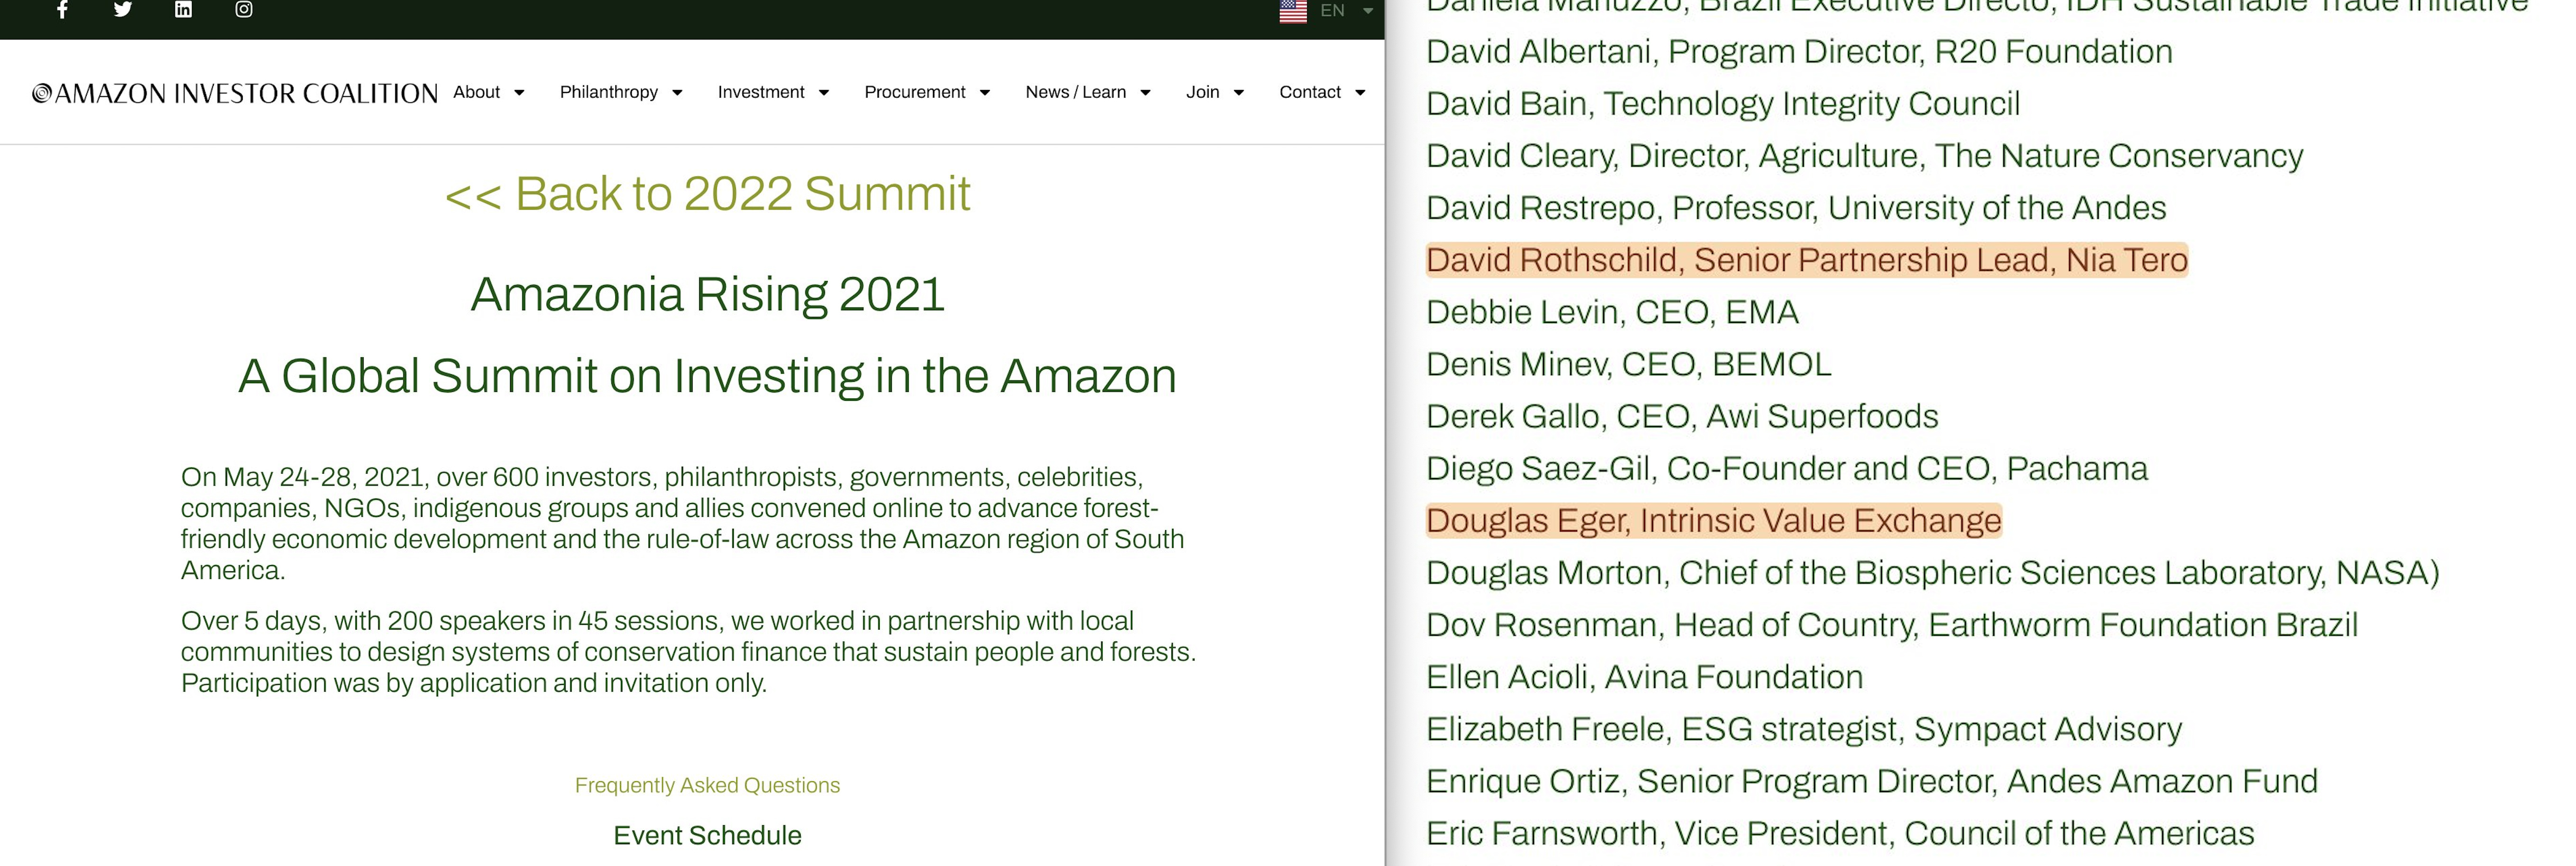Viewport: 2576px width, 866px height.
Task: Select the Enrique Ortiz, Andes Amazon Fund line
Action: [x=1872, y=781]
